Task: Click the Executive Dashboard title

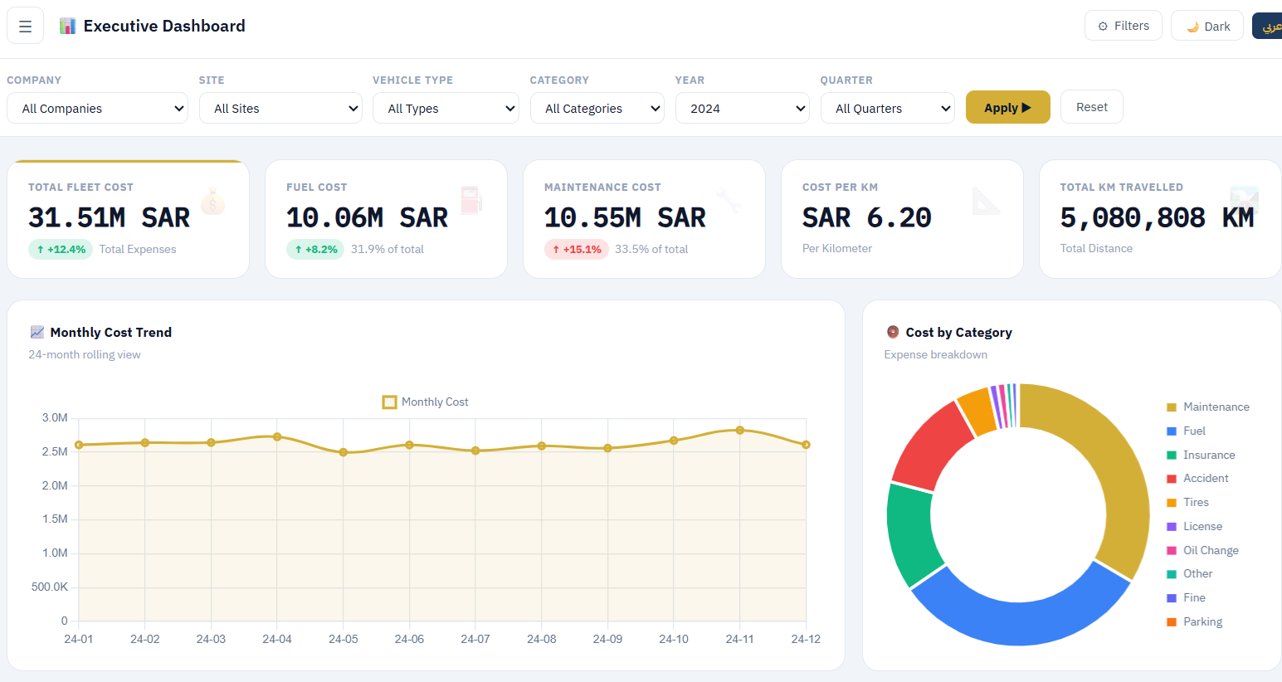Action: pyautogui.click(x=164, y=26)
